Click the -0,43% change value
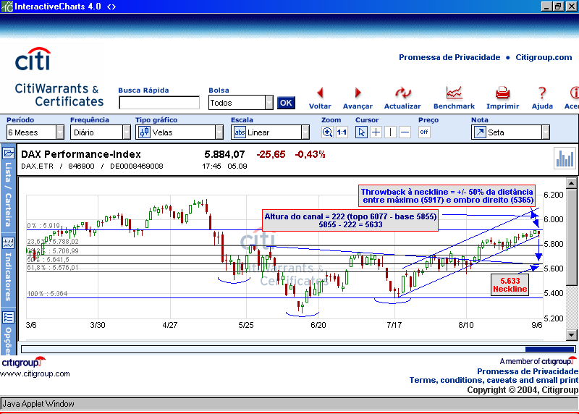Viewport: 579px width, 414px height. (x=310, y=154)
